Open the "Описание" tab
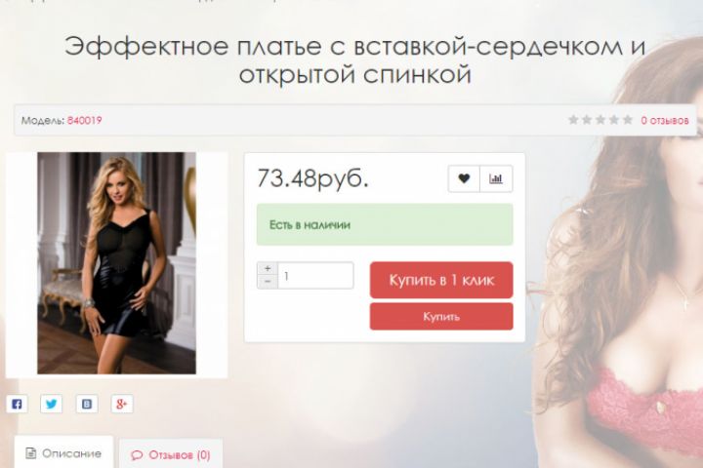Screen dimensions: 703x468 63,452
